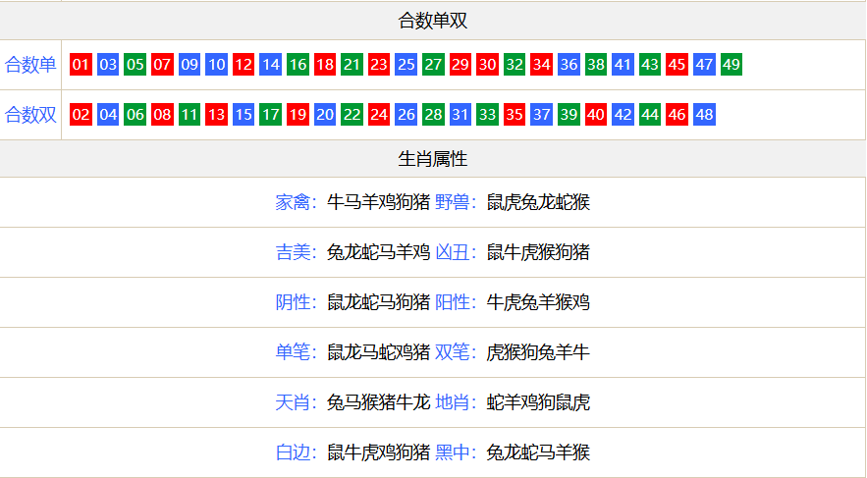Screen dimensions: 867x478
Task: Click the 合数单双 section header
Action: click(x=433, y=21)
